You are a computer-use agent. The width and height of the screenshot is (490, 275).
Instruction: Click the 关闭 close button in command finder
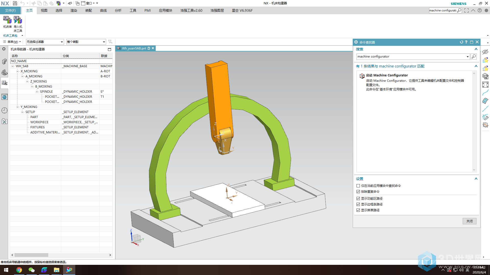click(x=470, y=221)
